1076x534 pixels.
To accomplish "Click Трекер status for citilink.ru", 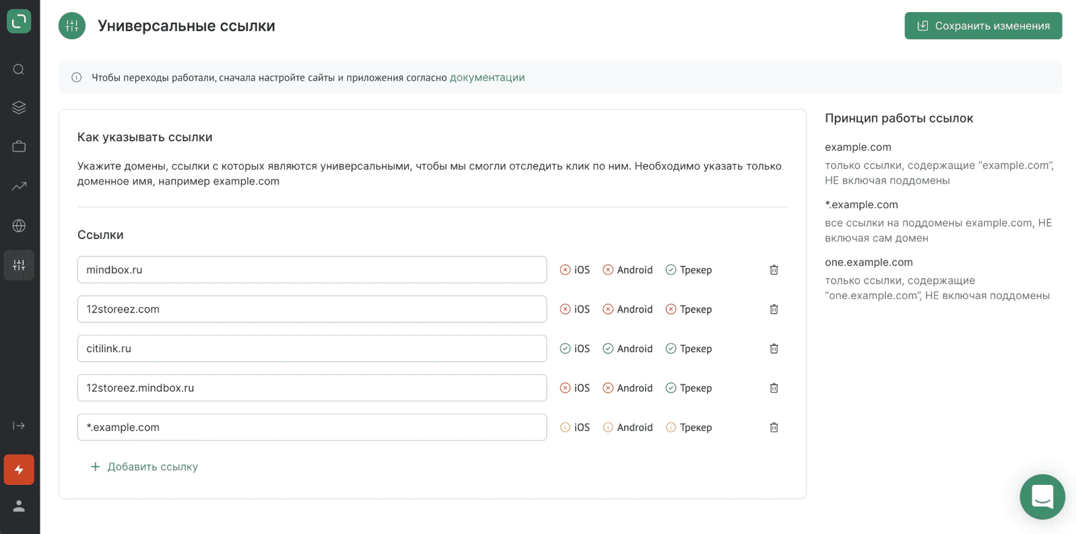I will (689, 349).
